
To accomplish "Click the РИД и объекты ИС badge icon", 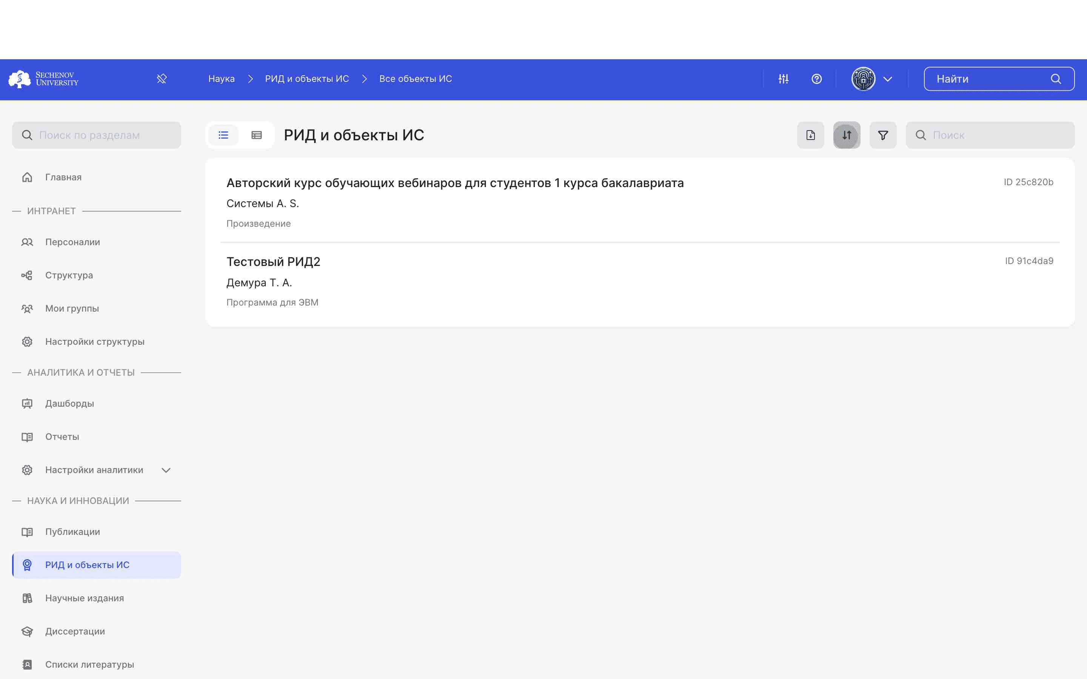I will coord(27,565).
